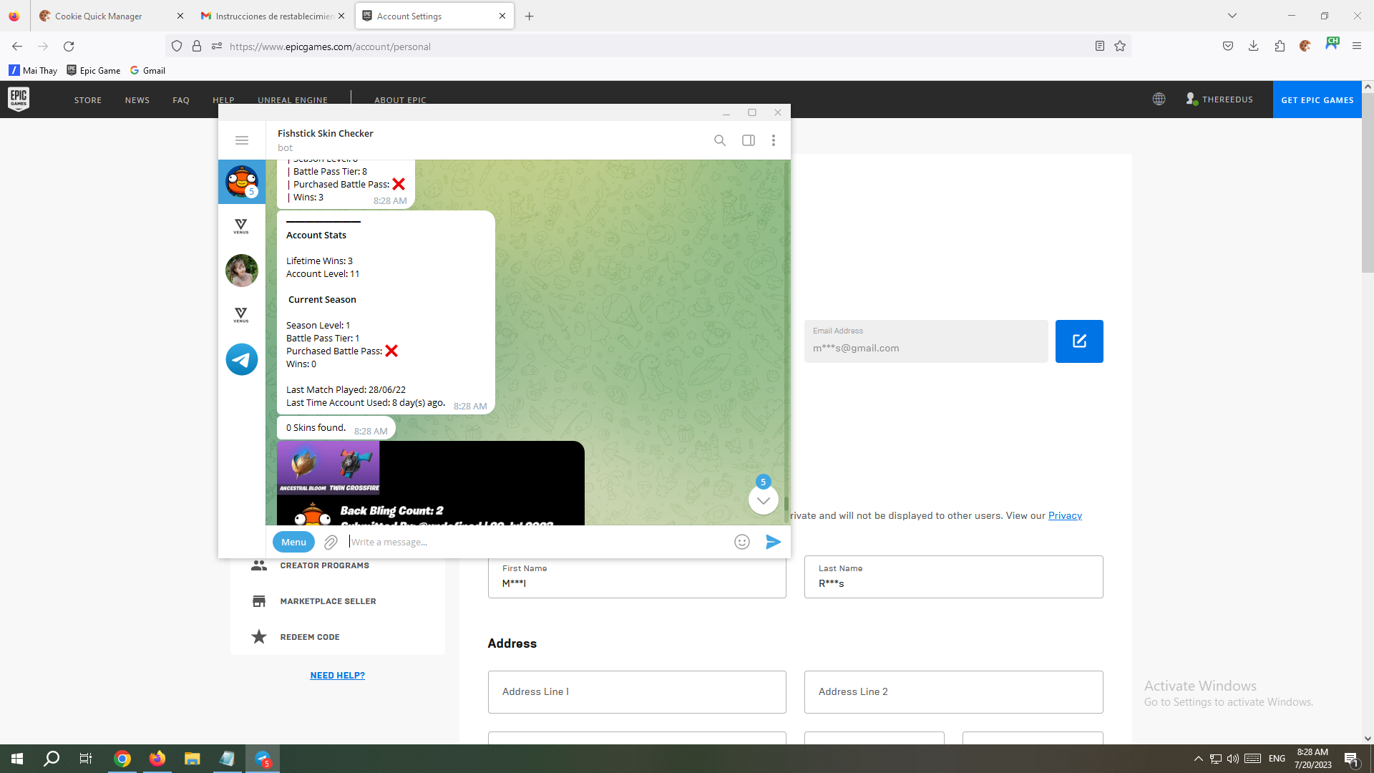The height and width of the screenshot is (773, 1374).
Task: Open Chrome from taskbar
Action: pos(122,759)
